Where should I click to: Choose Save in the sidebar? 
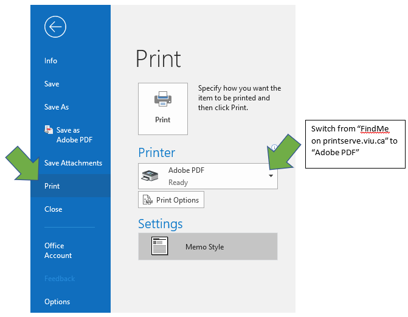coord(52,84)
